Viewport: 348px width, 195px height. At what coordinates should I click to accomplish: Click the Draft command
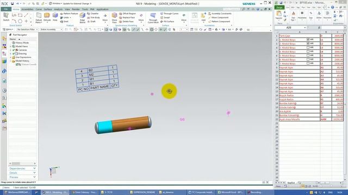click(x=91, y=22)
